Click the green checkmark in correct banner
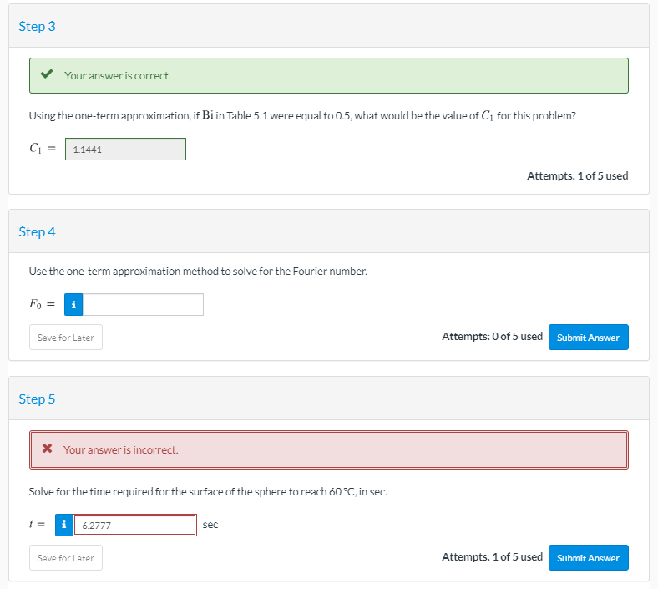Viewport: 658px width, 589px height. pos(47,74)
